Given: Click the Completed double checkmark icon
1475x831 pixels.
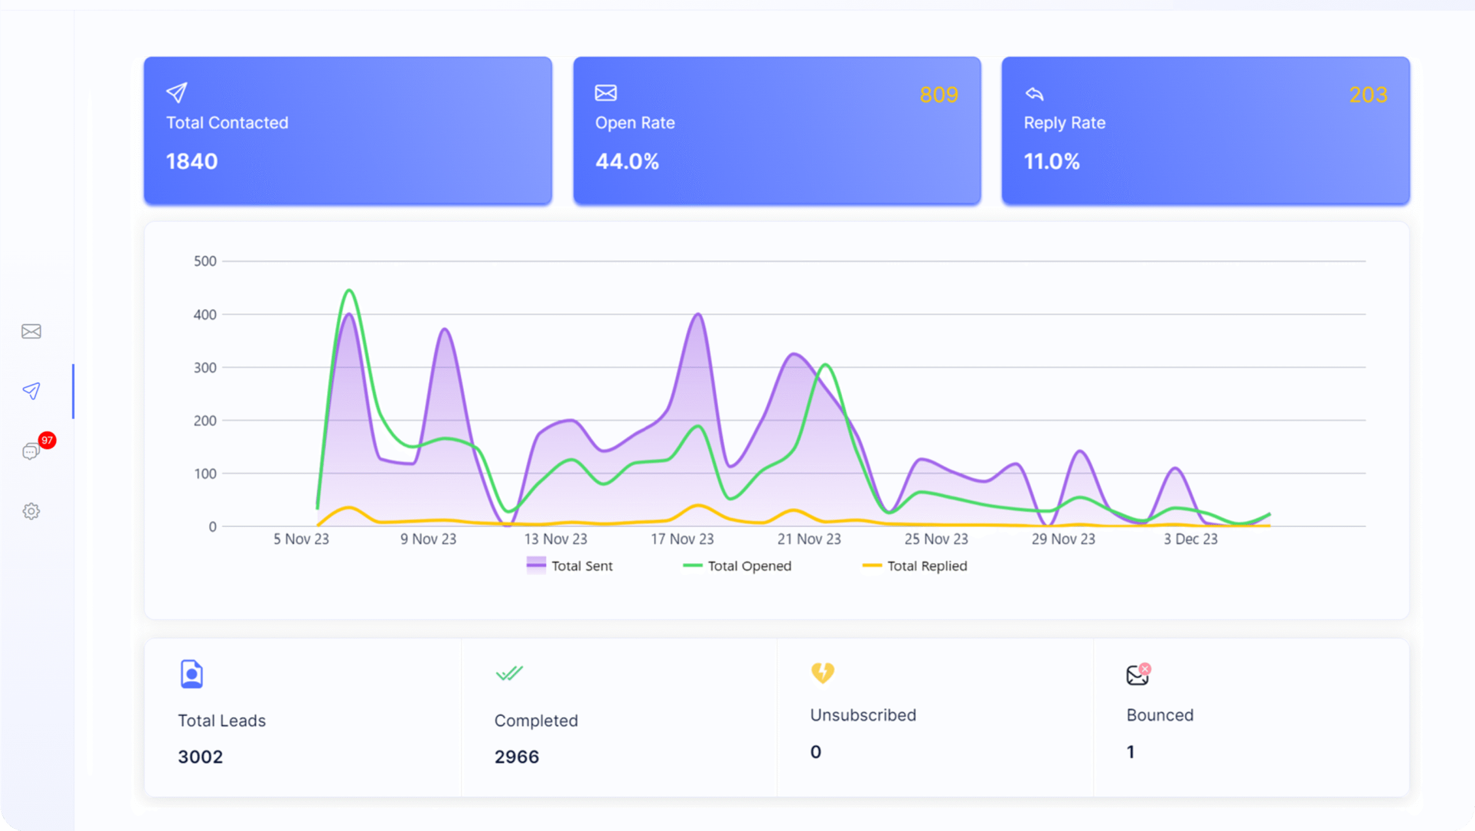Looking at the screenshot, I should 509,673.
